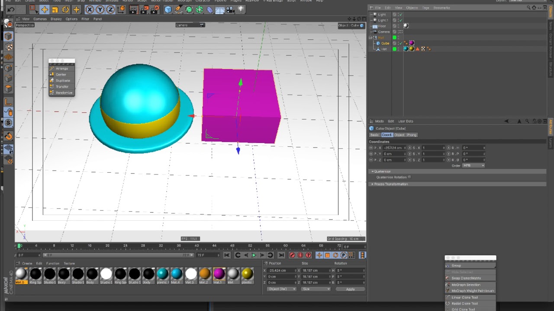554x311 pixels.
Task: Open the viewport Cameras menu
Action: 40,19
